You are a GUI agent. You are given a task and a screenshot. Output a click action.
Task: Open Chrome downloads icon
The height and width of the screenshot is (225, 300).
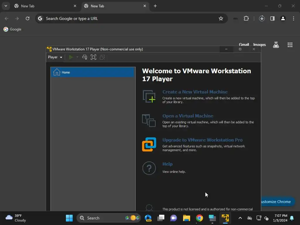[x=262, y=18]
